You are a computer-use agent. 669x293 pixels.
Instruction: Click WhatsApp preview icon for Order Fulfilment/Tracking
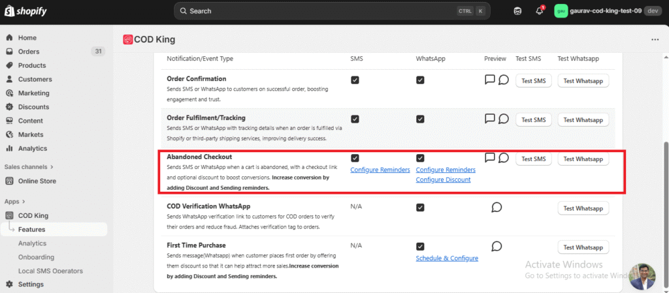[x=504, y=119]
